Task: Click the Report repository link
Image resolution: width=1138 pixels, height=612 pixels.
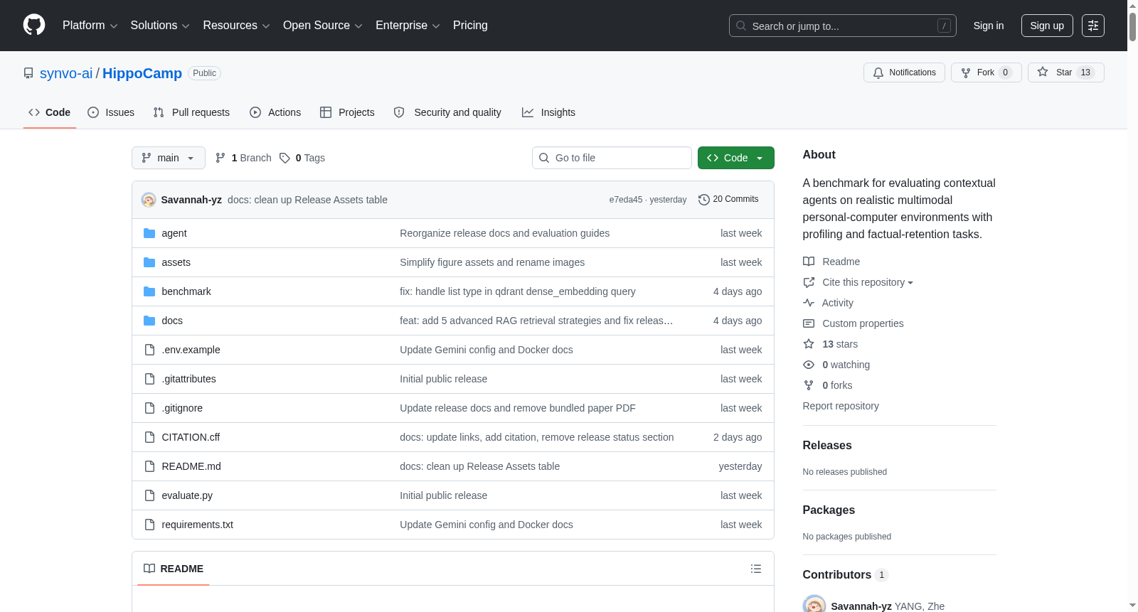Action: [x=841, y=406]
